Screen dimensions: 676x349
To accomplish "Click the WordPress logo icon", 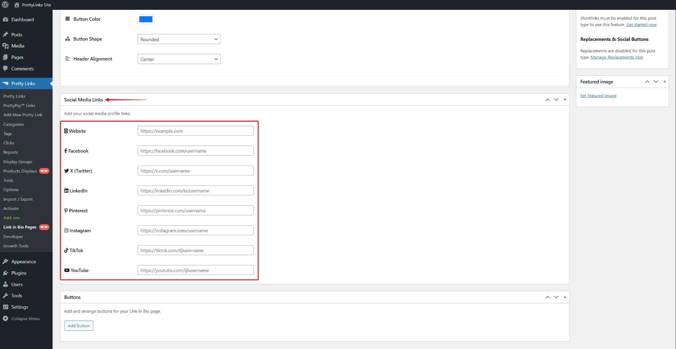I will [x=5, y=5].
